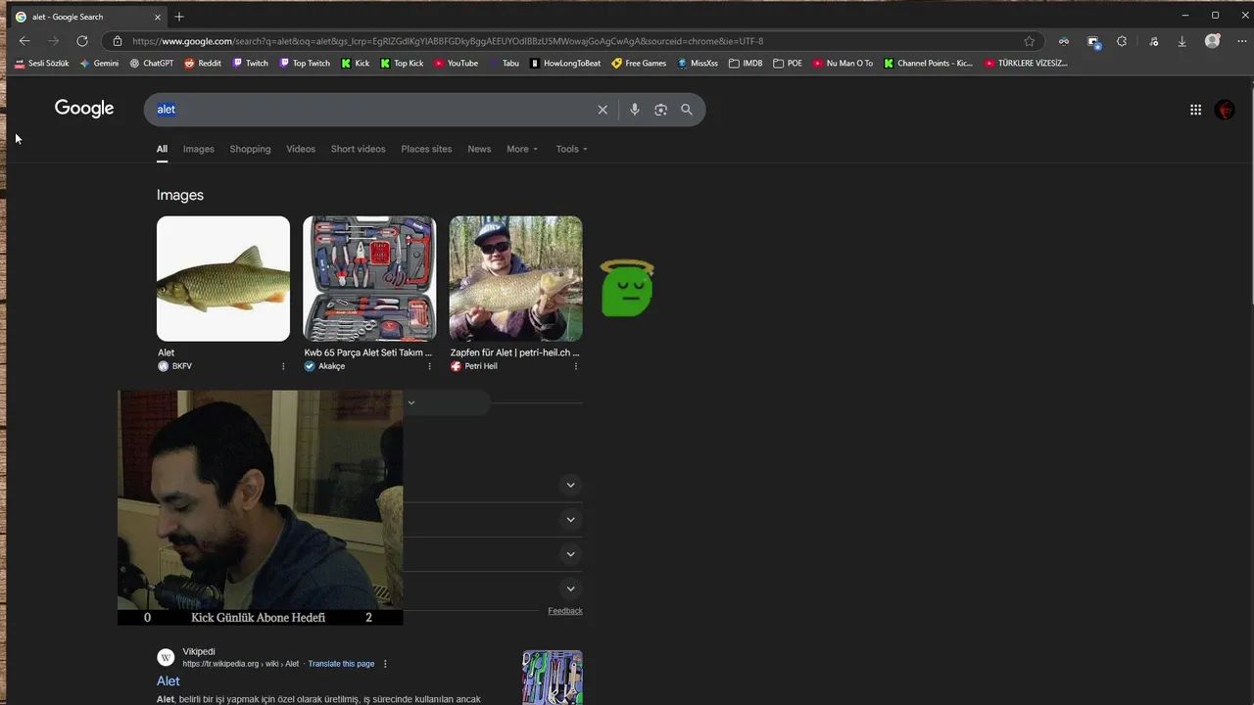Clear the search box with the X icon
This screenshot has height=705, width=1254.
point(603,110)
